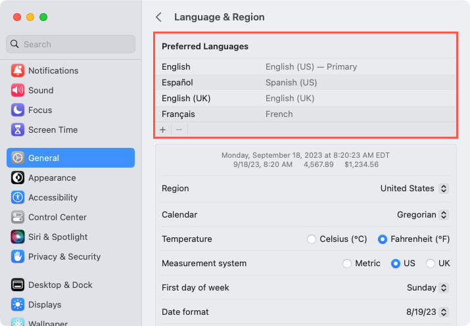The height and width of the screenshot is (326, 470).
Task: Click the Accessibility icon in sidebar
Action: pos(18,197)
